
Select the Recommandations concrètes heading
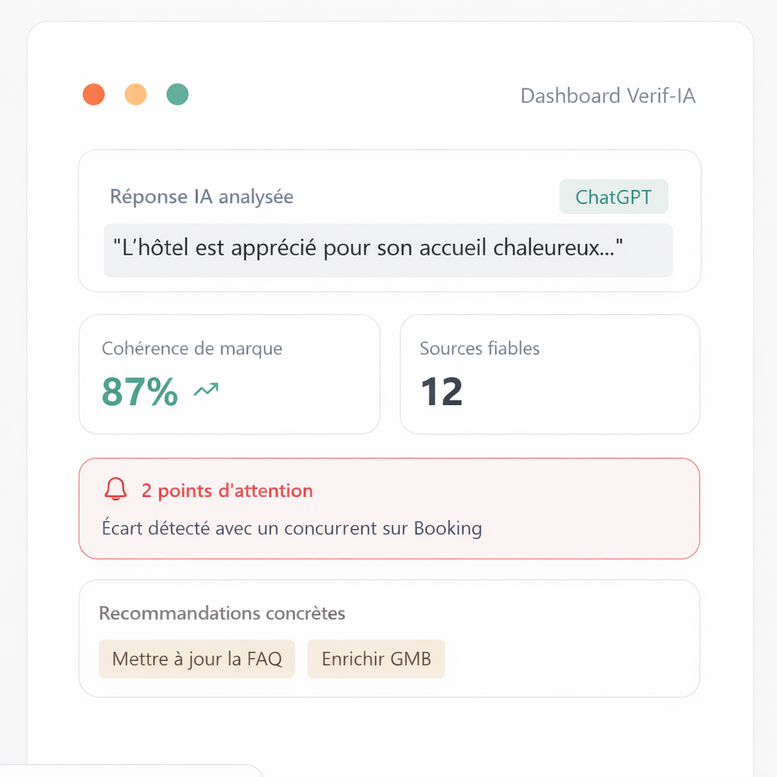[x=222, y=613]
